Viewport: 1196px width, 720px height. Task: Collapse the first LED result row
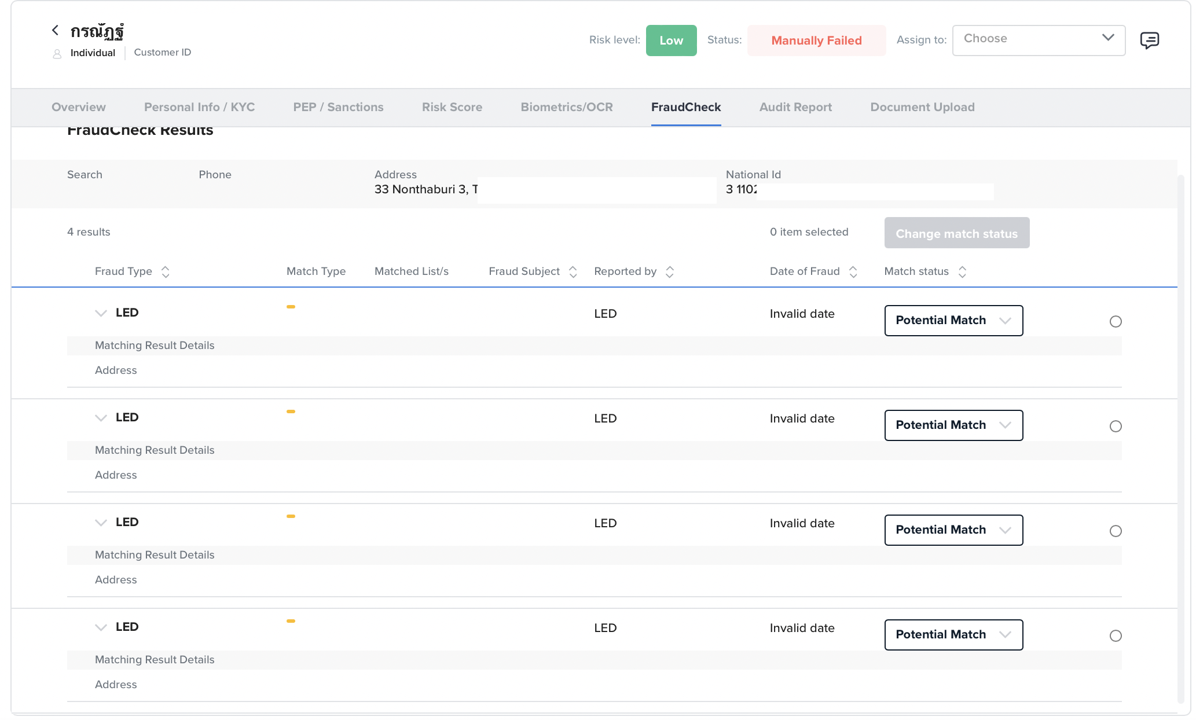tap(101, 313)
